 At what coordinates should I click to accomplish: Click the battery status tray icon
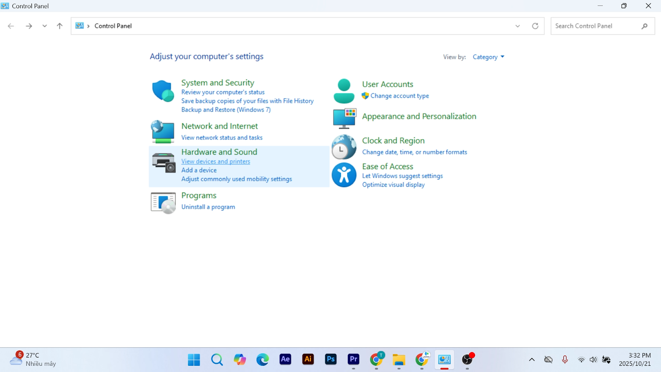coord(606,360)
